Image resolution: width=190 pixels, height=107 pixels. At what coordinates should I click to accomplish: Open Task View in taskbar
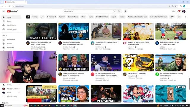click(x=31, y=106)
